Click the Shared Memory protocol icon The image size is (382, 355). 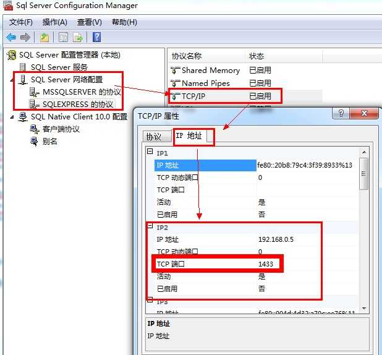tap(175, 71)
